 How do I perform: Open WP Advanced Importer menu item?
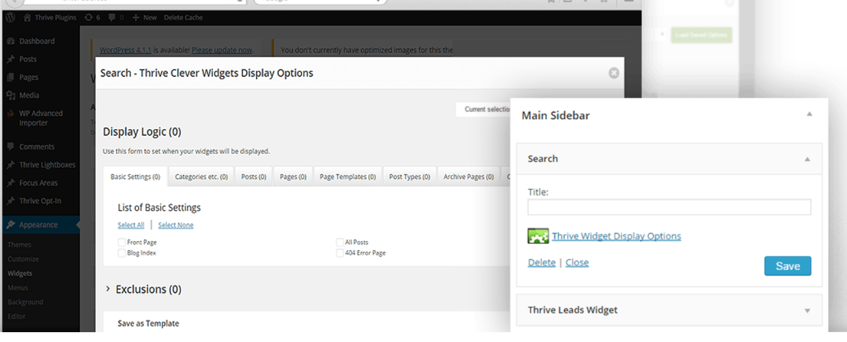[40, 118]
